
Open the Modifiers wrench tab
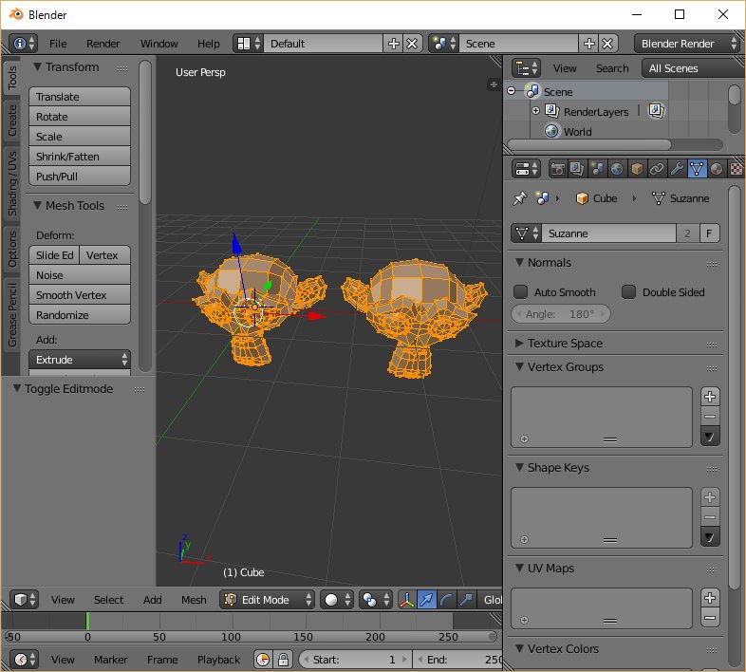point(677,169)
